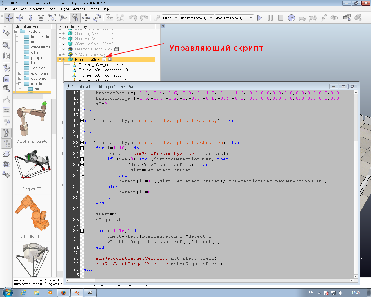Open calculation modules f(x) icon
371x297 pixels.
(x=6, y=56)
